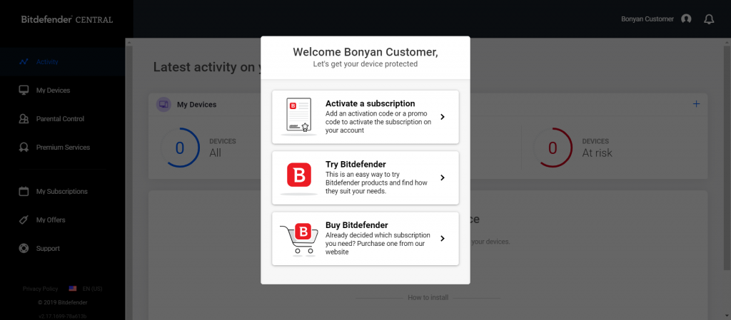Open Parental Control people icon
Image resolution: width=731 pixels, height=320 pixels.
click(x=24, y=118)
